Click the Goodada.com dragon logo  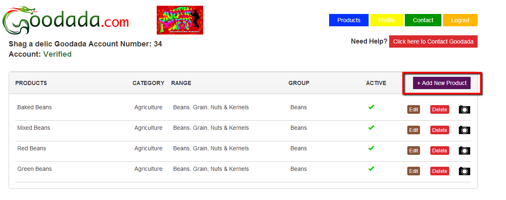click(66, 21)
